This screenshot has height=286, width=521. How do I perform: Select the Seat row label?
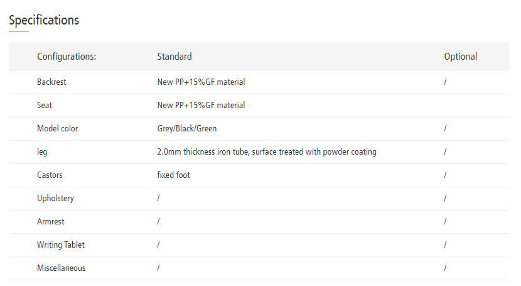45,106
